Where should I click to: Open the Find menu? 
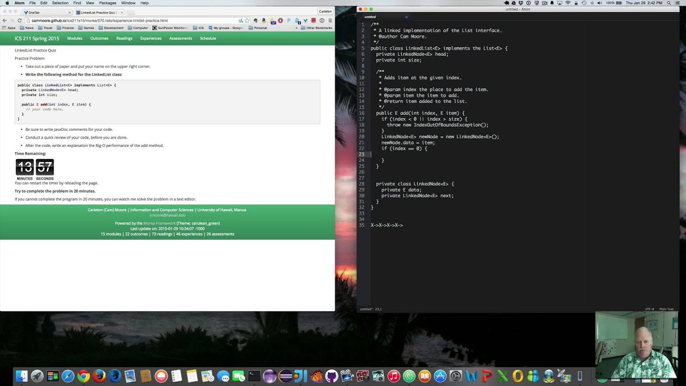77,3
